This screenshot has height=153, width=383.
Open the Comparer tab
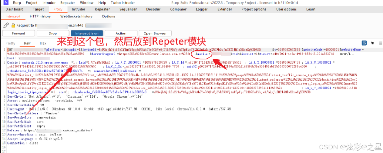[178, 9]
